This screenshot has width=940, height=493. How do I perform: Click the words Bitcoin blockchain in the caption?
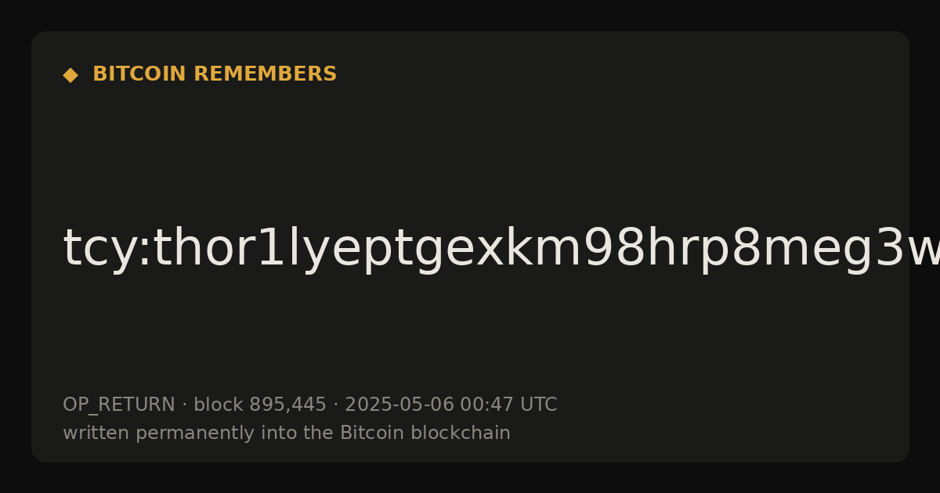(x=425, y=433)
